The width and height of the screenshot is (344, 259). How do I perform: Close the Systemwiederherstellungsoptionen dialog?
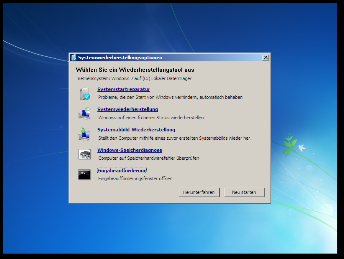[266, 58]
